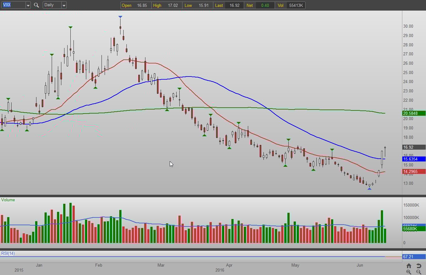426x275 pixels.
Task: Click the blue pivot marker at February high
Action: 120,17
